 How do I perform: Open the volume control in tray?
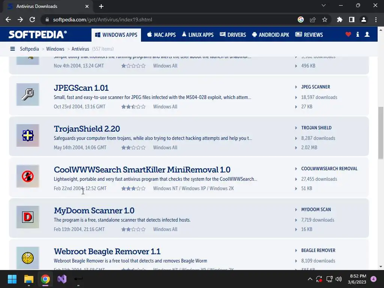point(339,279)
